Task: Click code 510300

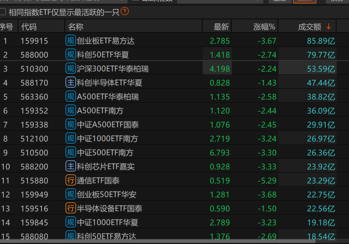Action: click(x=34, y=69)
